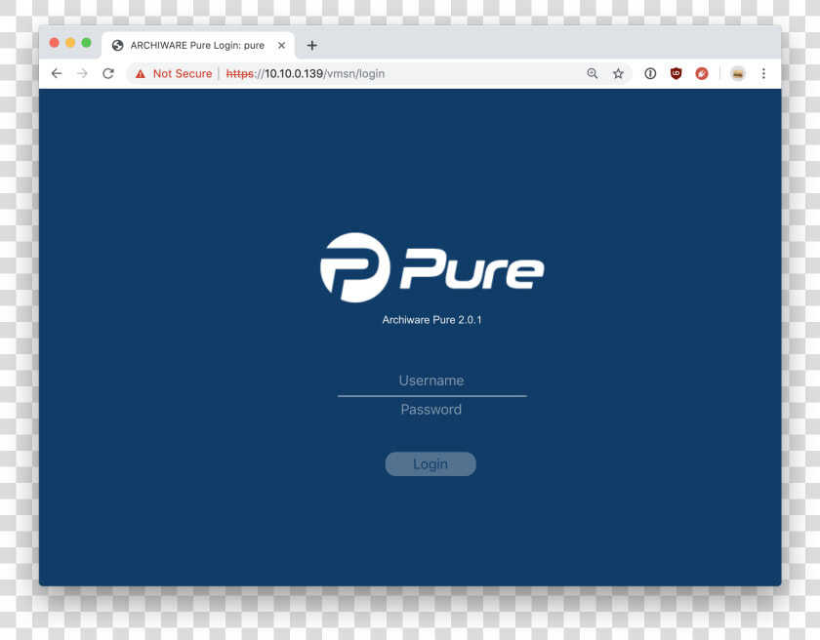Select the ARCHIWARE Pure Login tab
This screenshot has width=820, height=640.
coord(197,46)
